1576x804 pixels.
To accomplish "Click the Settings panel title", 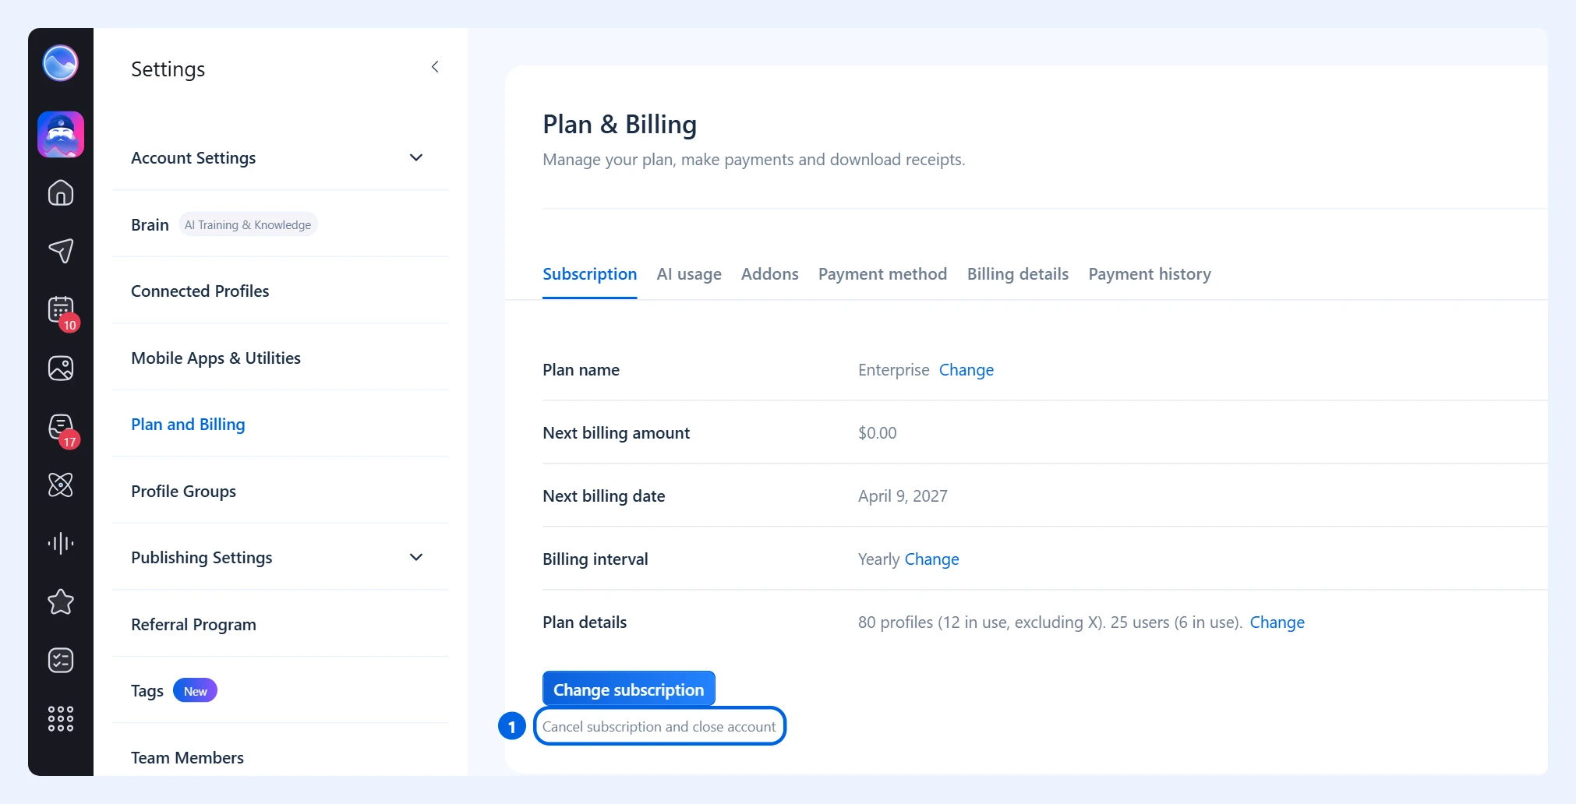I will pyautogui.click(x=168, y=69).
